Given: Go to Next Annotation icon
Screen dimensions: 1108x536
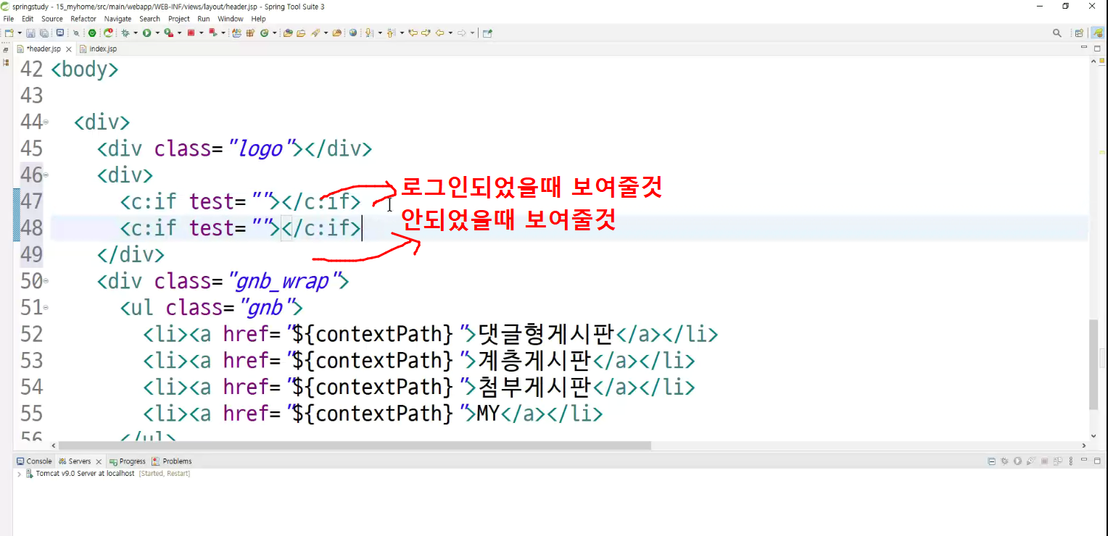Looking at the screenshot, I should [369, 33].
